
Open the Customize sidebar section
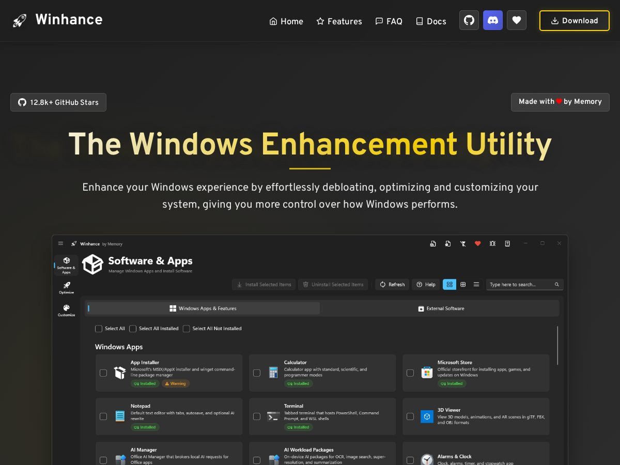tap(66, 311)
